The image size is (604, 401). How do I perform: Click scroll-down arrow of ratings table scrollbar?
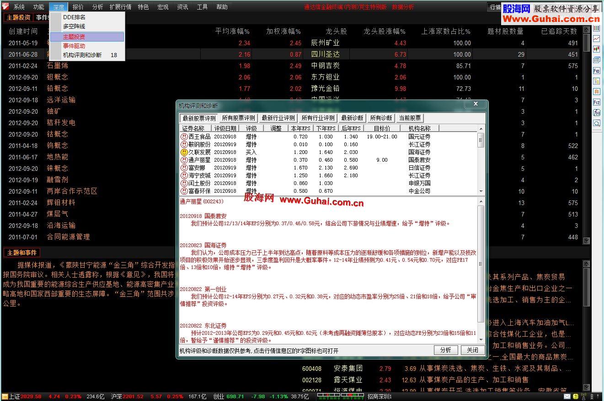point(481,191)
